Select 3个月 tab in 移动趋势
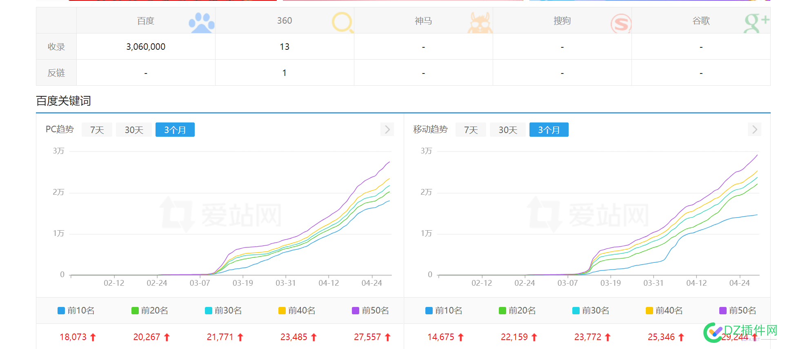Image resolution: width=785 pixels, height=349 pixels. pyautogui.click(x=549, y=130)
